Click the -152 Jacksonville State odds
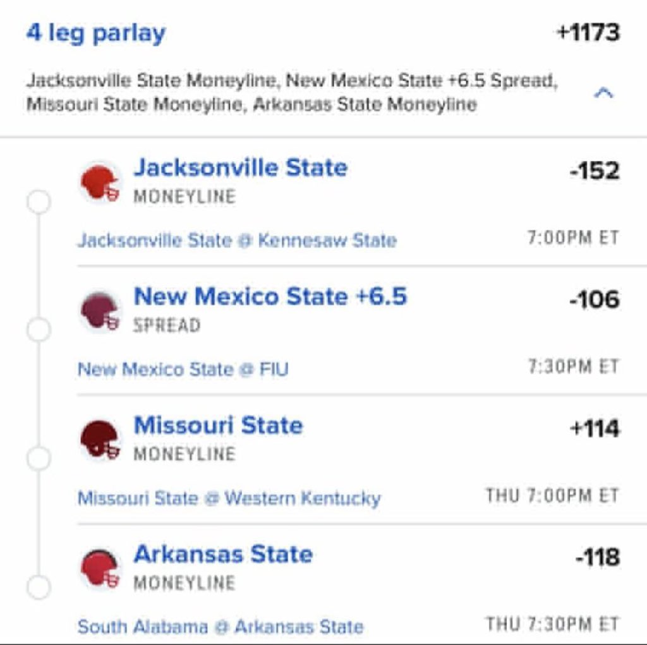647x645 pixels. [594, 171]
